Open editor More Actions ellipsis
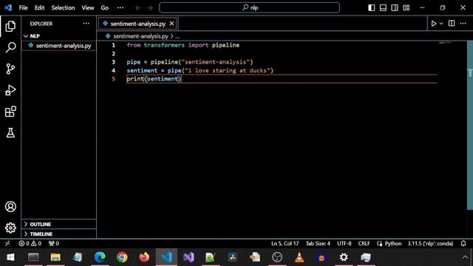The width and height of the screenshot is (473, 266). 463,24
